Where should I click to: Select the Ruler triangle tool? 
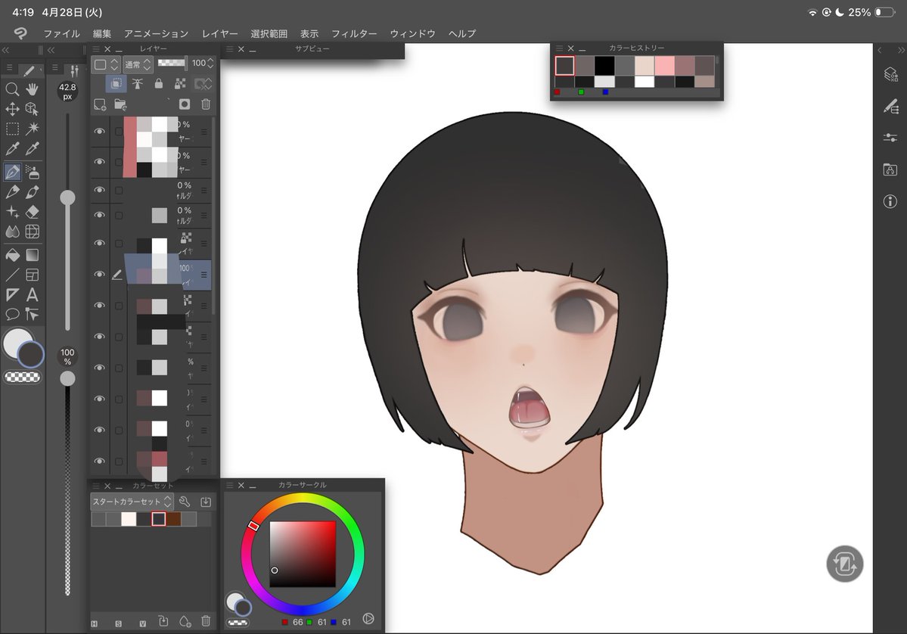pyautogui.click(x=12, y=294)
